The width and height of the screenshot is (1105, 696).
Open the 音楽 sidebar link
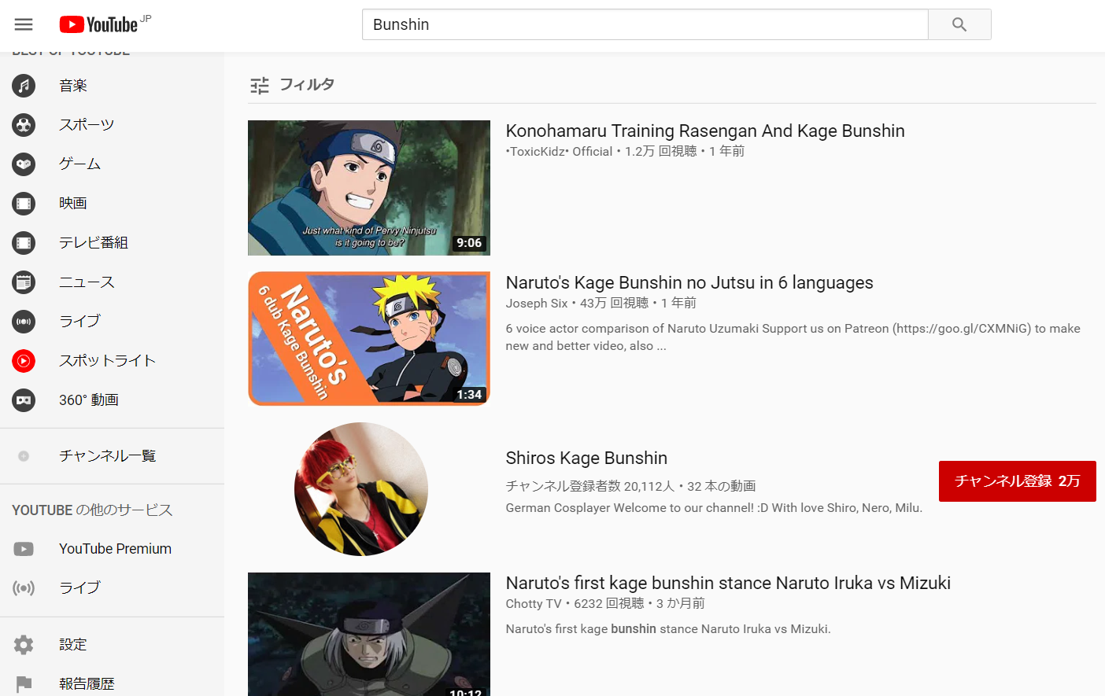pyautogui.click(x=73, y=86)
